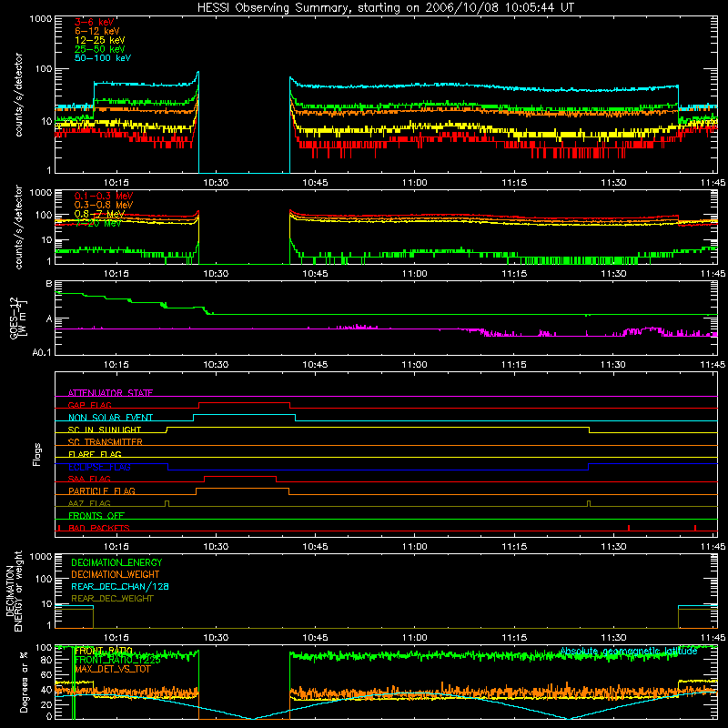The width and height of the screenshot is (728, 728).
Task: Click counts/s/detector axis label of top panel
Action: (18, 95)
